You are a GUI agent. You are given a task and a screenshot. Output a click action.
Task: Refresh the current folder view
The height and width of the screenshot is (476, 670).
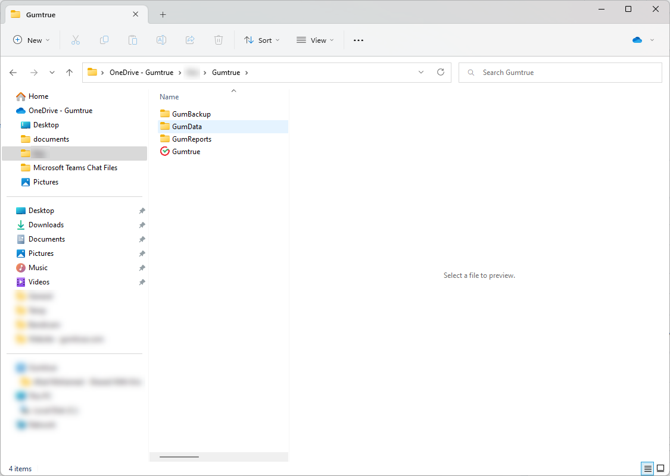(x=441, y=72)
